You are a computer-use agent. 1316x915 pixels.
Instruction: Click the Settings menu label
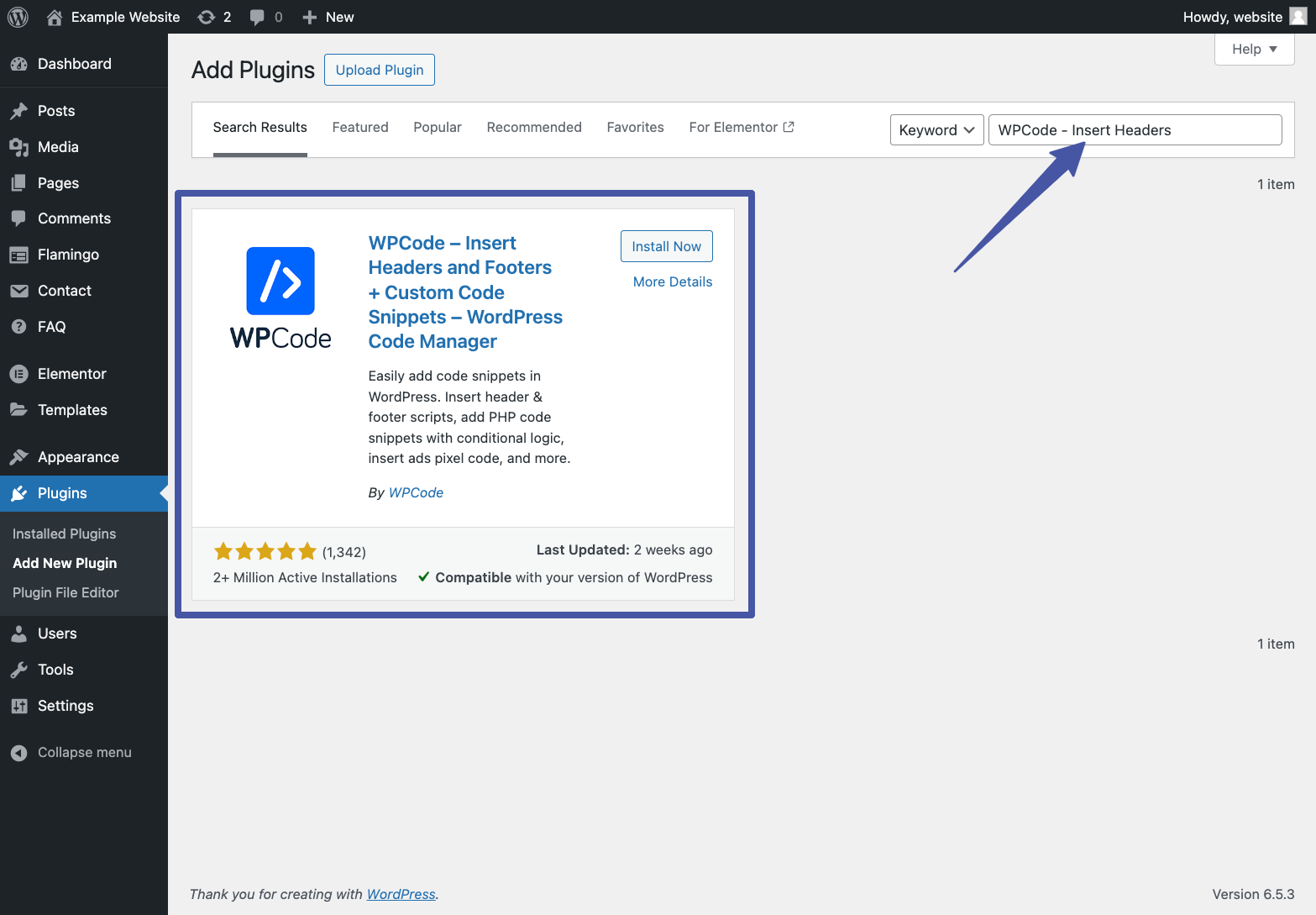66,706
